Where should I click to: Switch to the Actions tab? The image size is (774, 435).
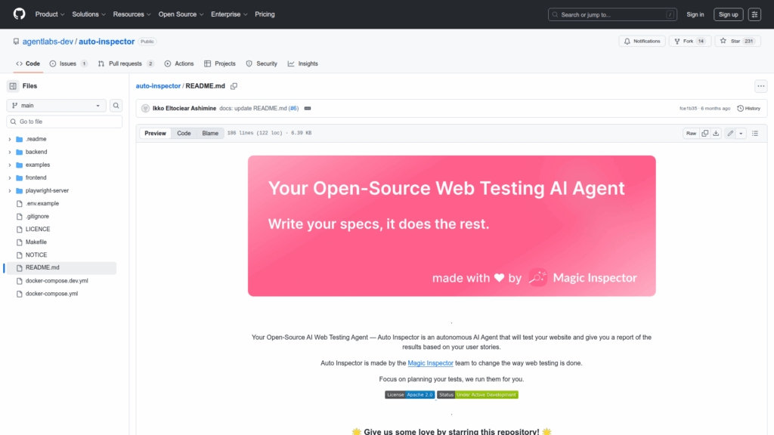point(178,63)
